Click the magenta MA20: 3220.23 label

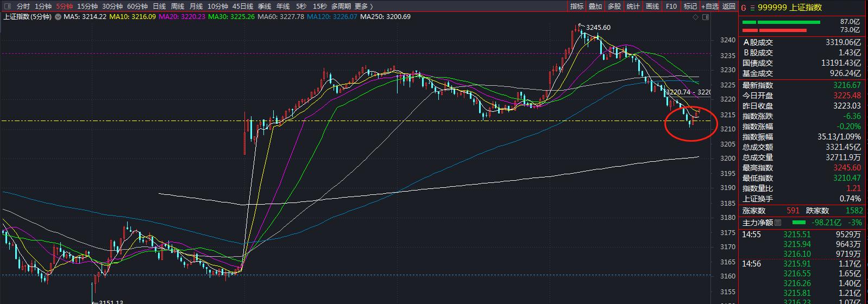click(x=182, y=17)
